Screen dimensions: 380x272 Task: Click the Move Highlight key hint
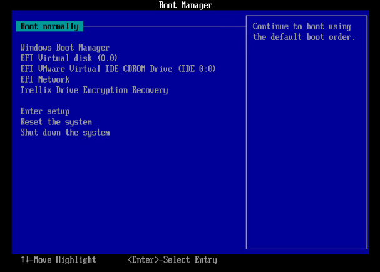(58, 260)
